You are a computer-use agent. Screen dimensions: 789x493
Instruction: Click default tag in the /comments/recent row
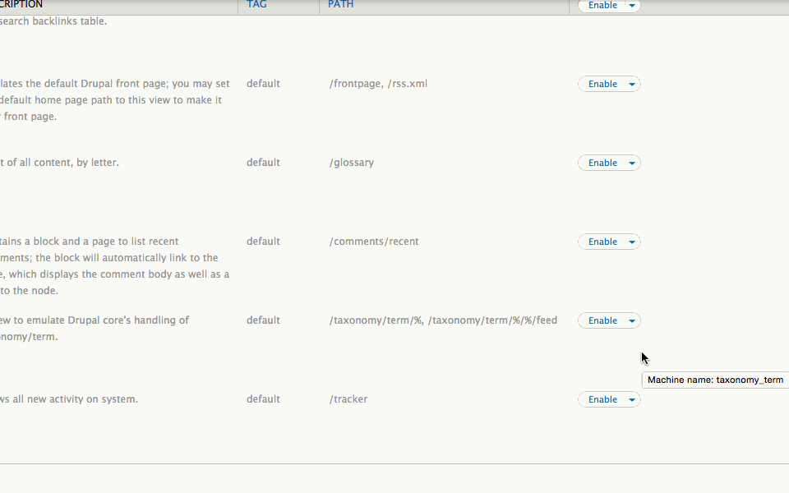[263, 242]
